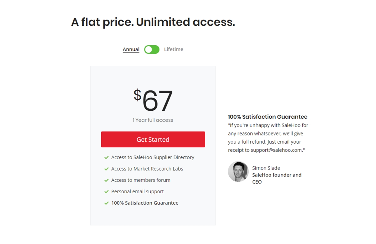This screenshot has width=376, height=244.
Task: Click 'A flat price. Unlimited access.' headline
Action: (153, 22)
